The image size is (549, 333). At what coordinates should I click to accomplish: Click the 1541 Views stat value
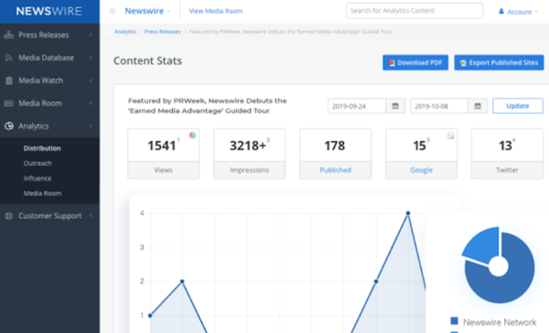click(x=162, y=146)
